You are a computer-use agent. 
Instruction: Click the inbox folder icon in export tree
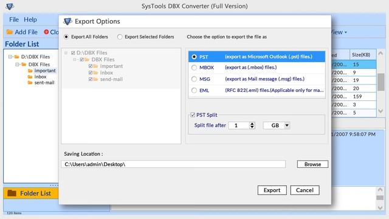pos(95,73)
